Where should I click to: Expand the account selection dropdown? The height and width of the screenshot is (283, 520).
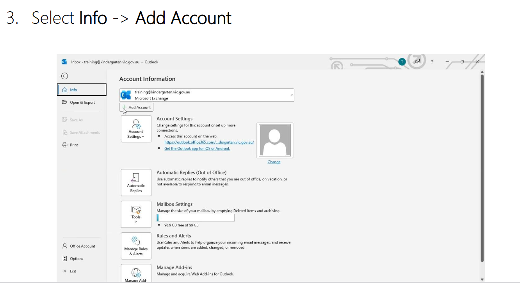click(x=291, y=95)
